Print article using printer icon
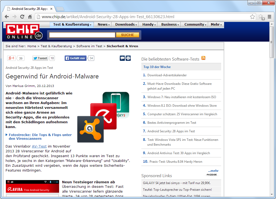The image size is (276, 199). [x=128, y=58]
